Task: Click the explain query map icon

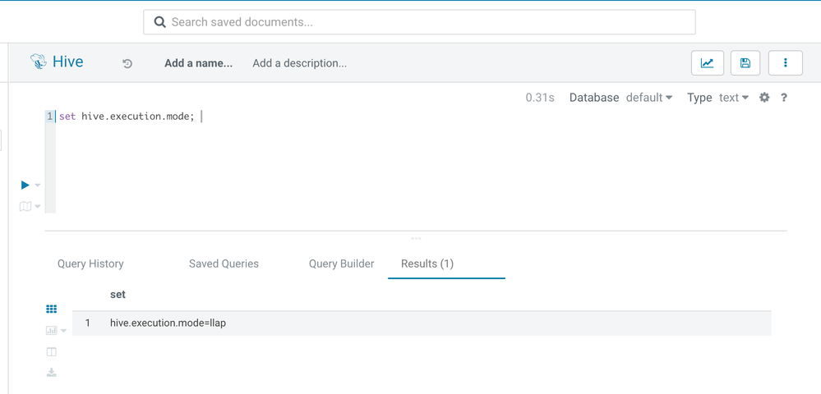Action: click(25, 207)
